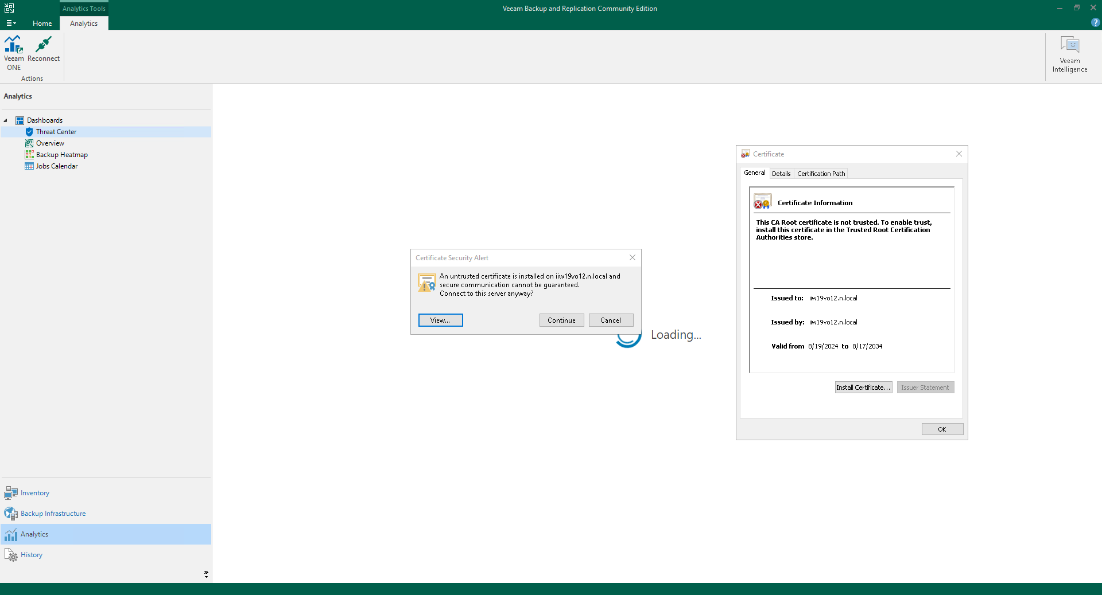The image size is (1102, 595).
Task: Click the Analytics chart icon in navigation
Action: (x=11, y=534)
